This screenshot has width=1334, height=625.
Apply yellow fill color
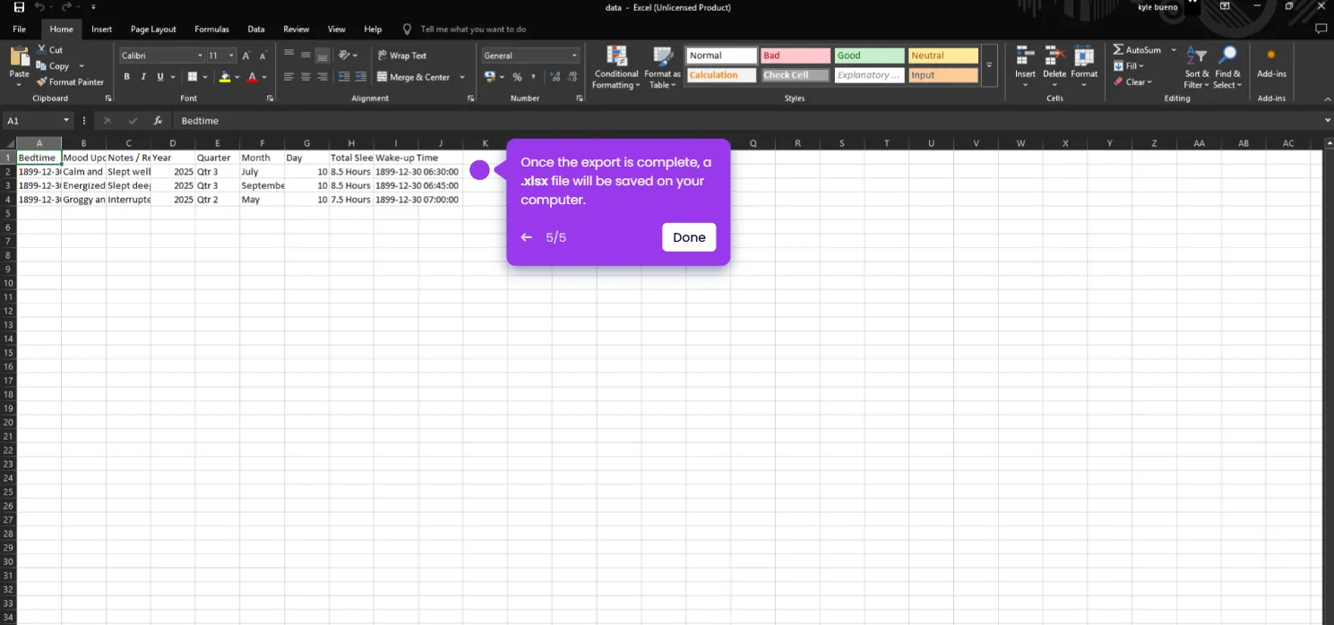tap(224, 77)
